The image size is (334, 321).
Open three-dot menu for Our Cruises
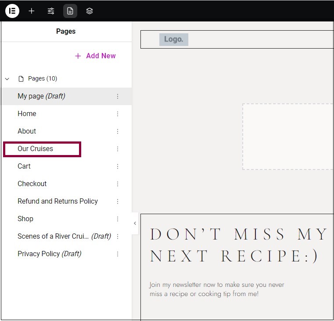[118, 149]
